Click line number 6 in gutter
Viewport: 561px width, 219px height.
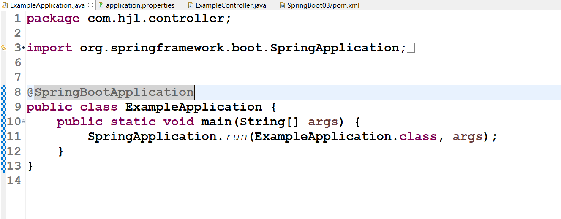(17, 63)
